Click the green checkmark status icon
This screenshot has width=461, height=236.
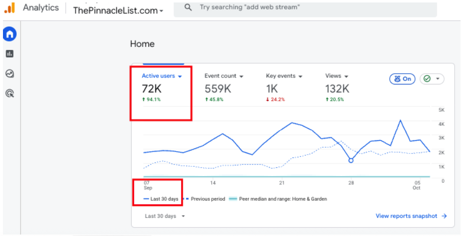pos(427,79)
